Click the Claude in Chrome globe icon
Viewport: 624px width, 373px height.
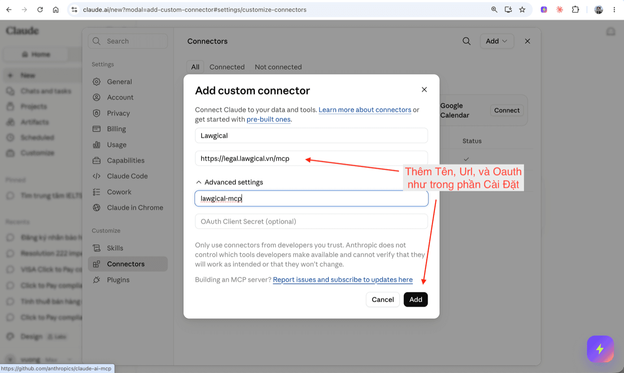[x=97, y=208]
